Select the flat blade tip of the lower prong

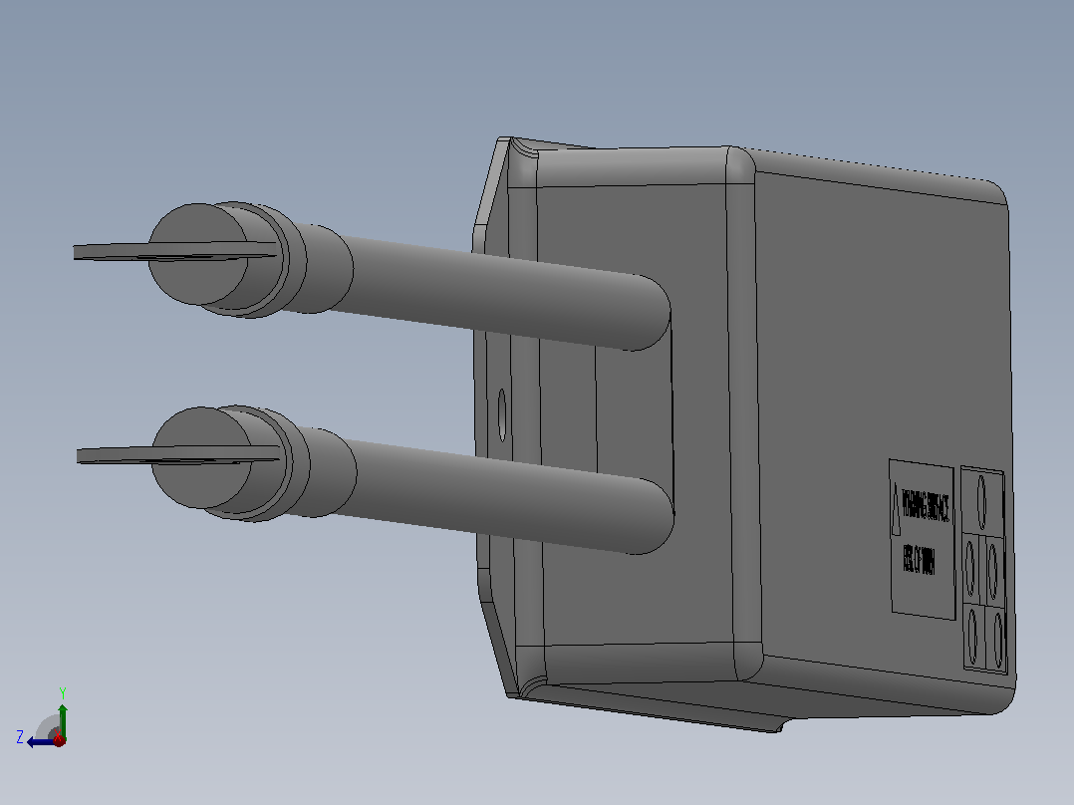point(178,454)
